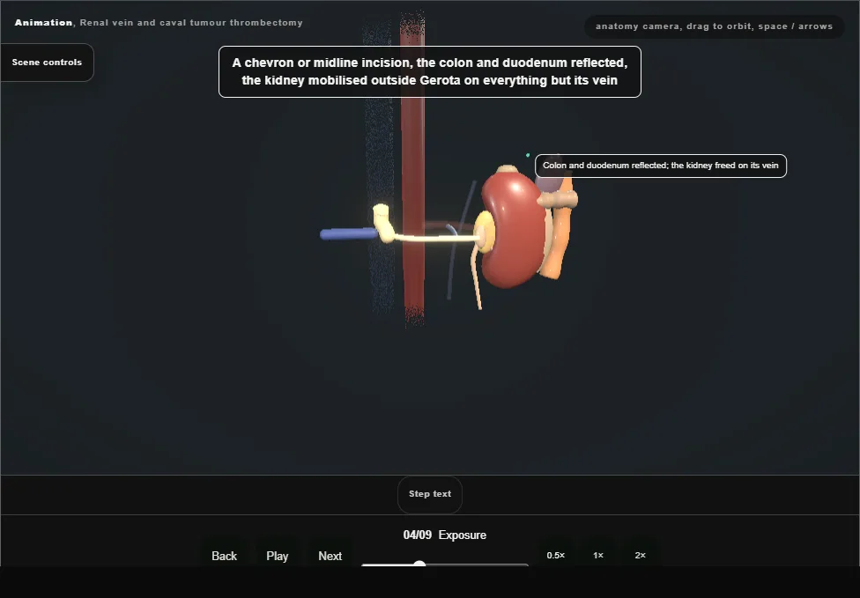Viewport: 860px width, 598px height.
Task: Open the Scene controls panel
Action: point(48,63)
